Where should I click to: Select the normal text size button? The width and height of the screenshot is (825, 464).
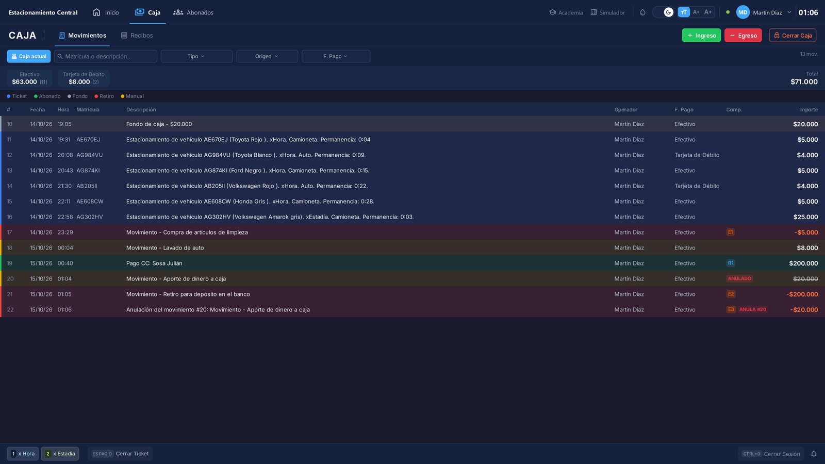point(684,12)
